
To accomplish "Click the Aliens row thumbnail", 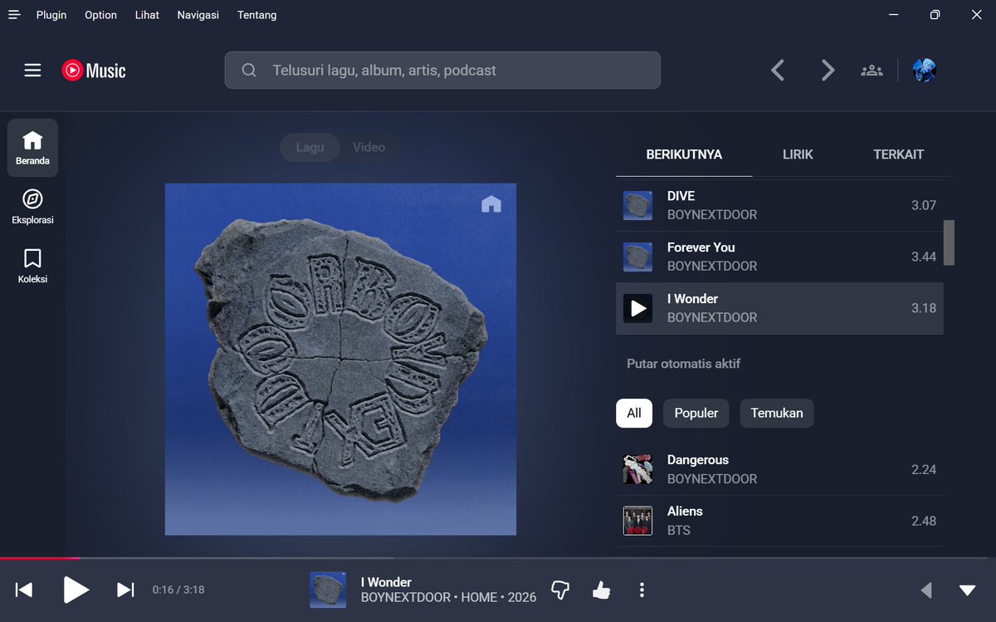I will click(x=637, y=521).
